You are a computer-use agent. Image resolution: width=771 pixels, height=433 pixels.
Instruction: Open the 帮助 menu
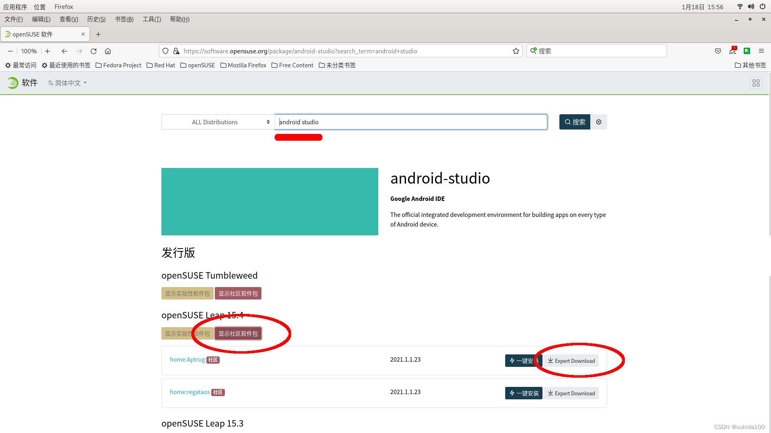click(x=179, y=19)
